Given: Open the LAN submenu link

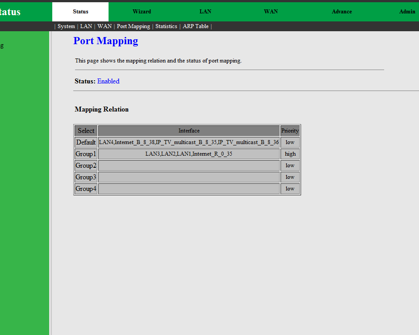Looking at the screenshot, I should pos(86,26).
